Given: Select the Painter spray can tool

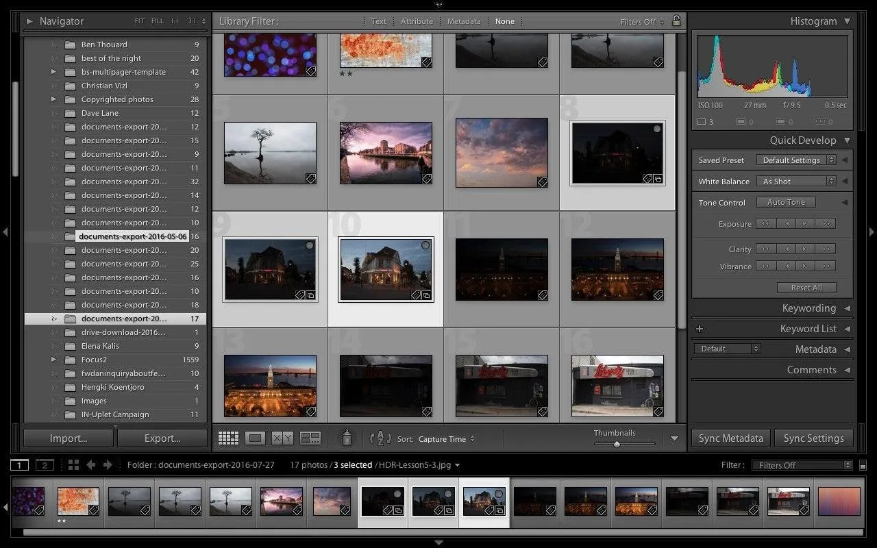Looking at the screenshot, I should (x=347, y=438).
